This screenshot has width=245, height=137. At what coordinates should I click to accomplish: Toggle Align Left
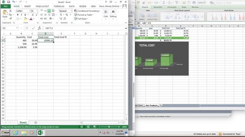pos(42,15)
